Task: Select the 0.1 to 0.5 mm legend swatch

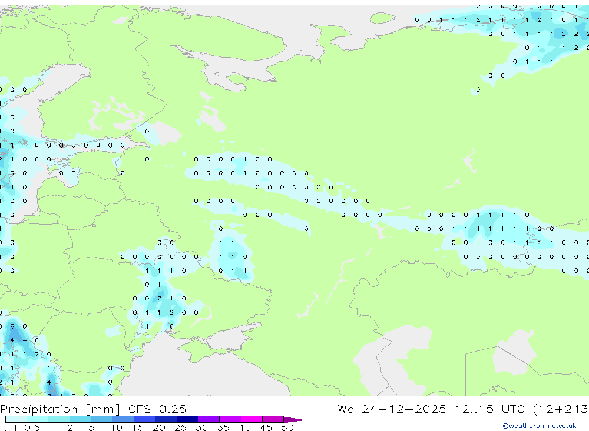Action: coord(16,419)
